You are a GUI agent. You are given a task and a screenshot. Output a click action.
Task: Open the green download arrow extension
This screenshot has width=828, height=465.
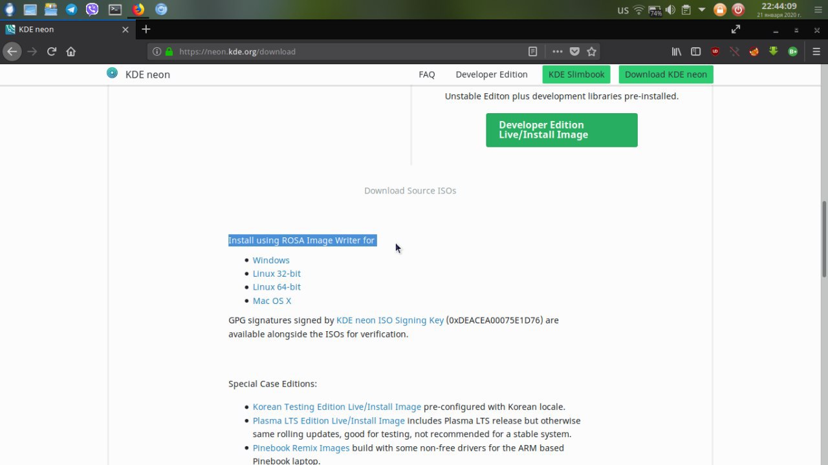point(773,52)
